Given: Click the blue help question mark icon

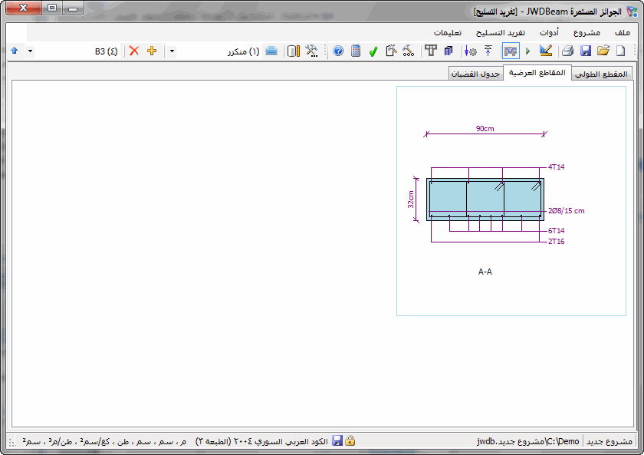Looking at the screenshot, I should click(338, 51).
